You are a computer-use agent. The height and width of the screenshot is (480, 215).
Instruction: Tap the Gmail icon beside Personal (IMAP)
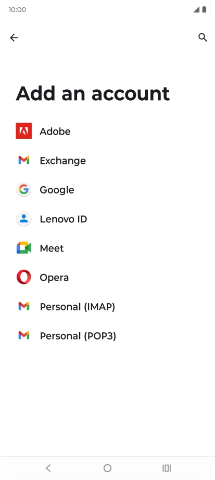(24, 306)
